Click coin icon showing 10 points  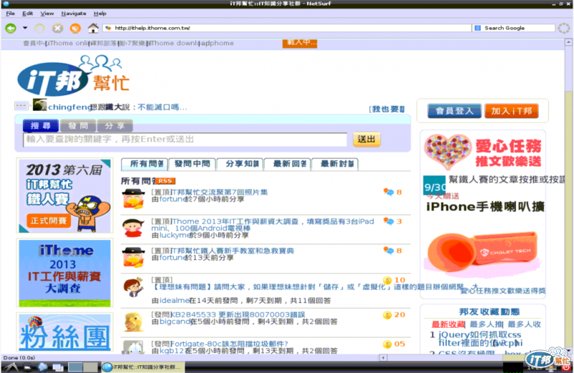(x=387, y=280)
